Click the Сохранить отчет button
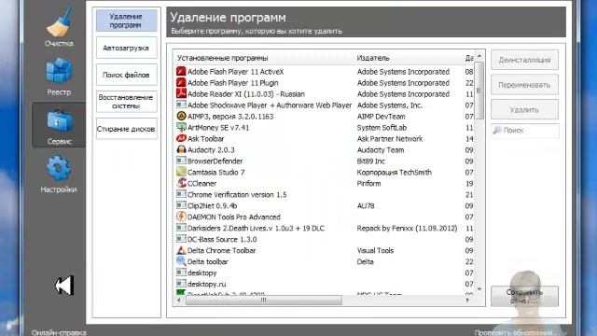The width and height of the screenshot is (597, 336). 524,297
